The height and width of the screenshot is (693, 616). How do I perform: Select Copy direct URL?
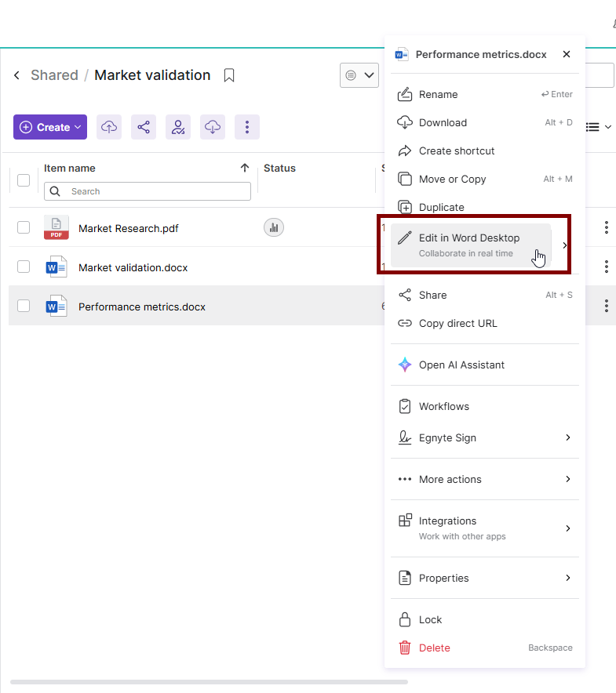coord(485,324)
